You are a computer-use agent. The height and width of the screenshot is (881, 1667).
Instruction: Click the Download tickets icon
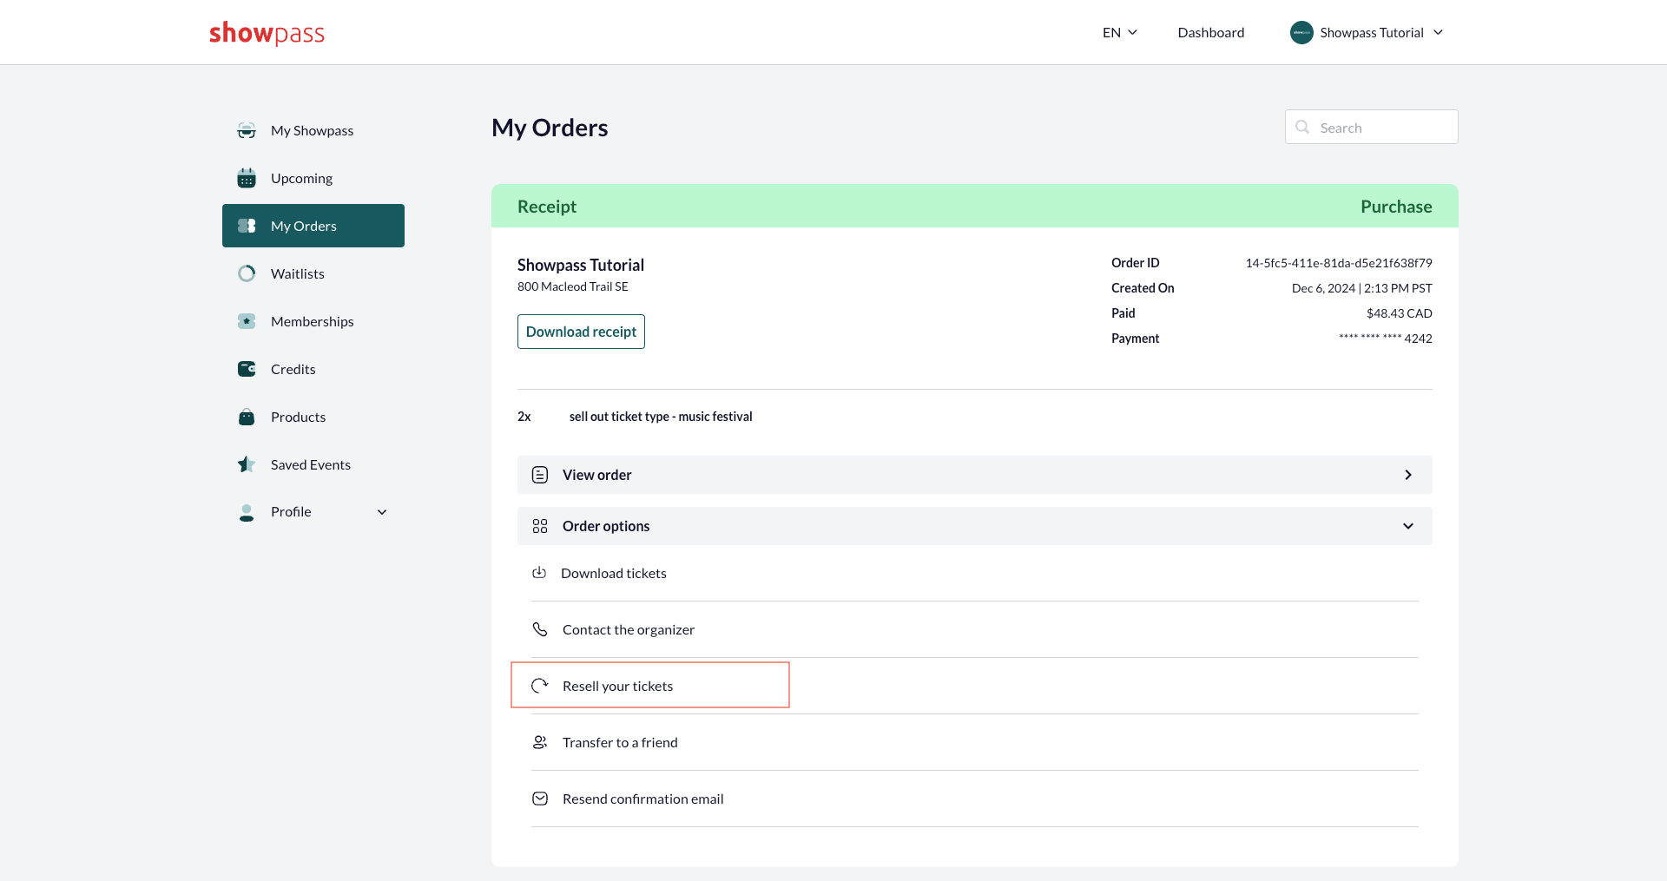tap(539, 573)
